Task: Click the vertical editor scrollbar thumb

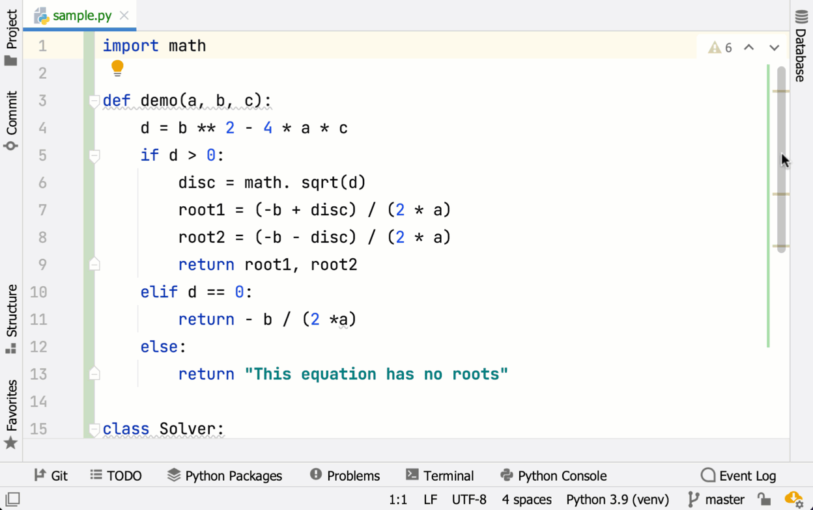Action: click(x=781, y=159)
